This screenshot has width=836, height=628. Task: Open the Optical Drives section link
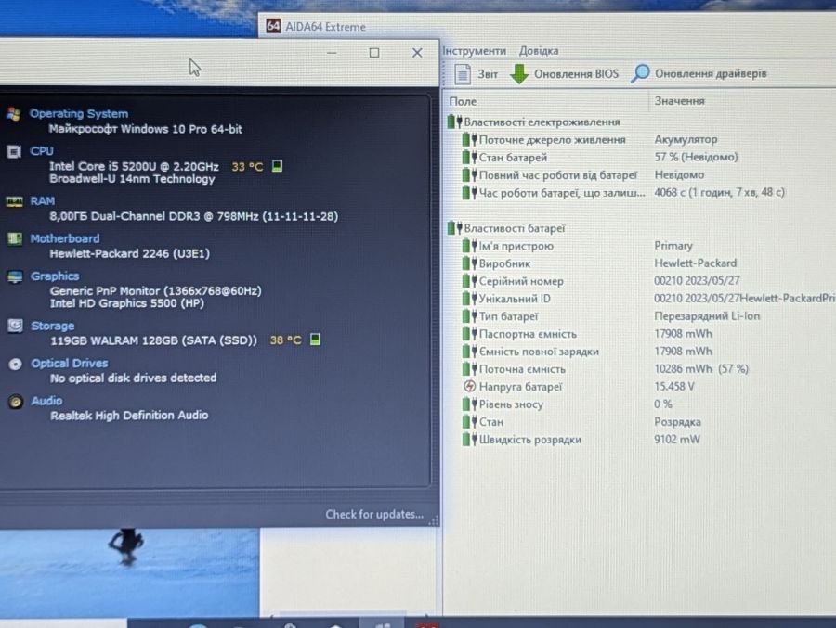pos(70,363)
